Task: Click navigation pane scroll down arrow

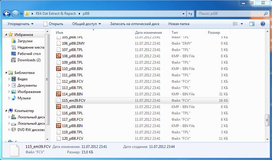Action: [47, 139]
